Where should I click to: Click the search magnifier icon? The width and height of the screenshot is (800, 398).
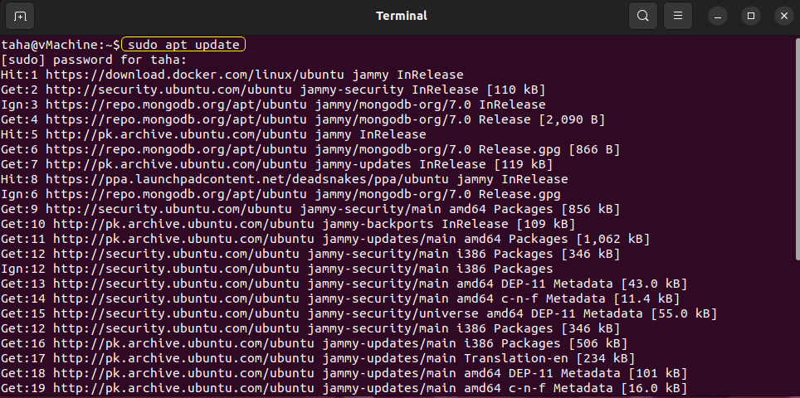(643, 17)
